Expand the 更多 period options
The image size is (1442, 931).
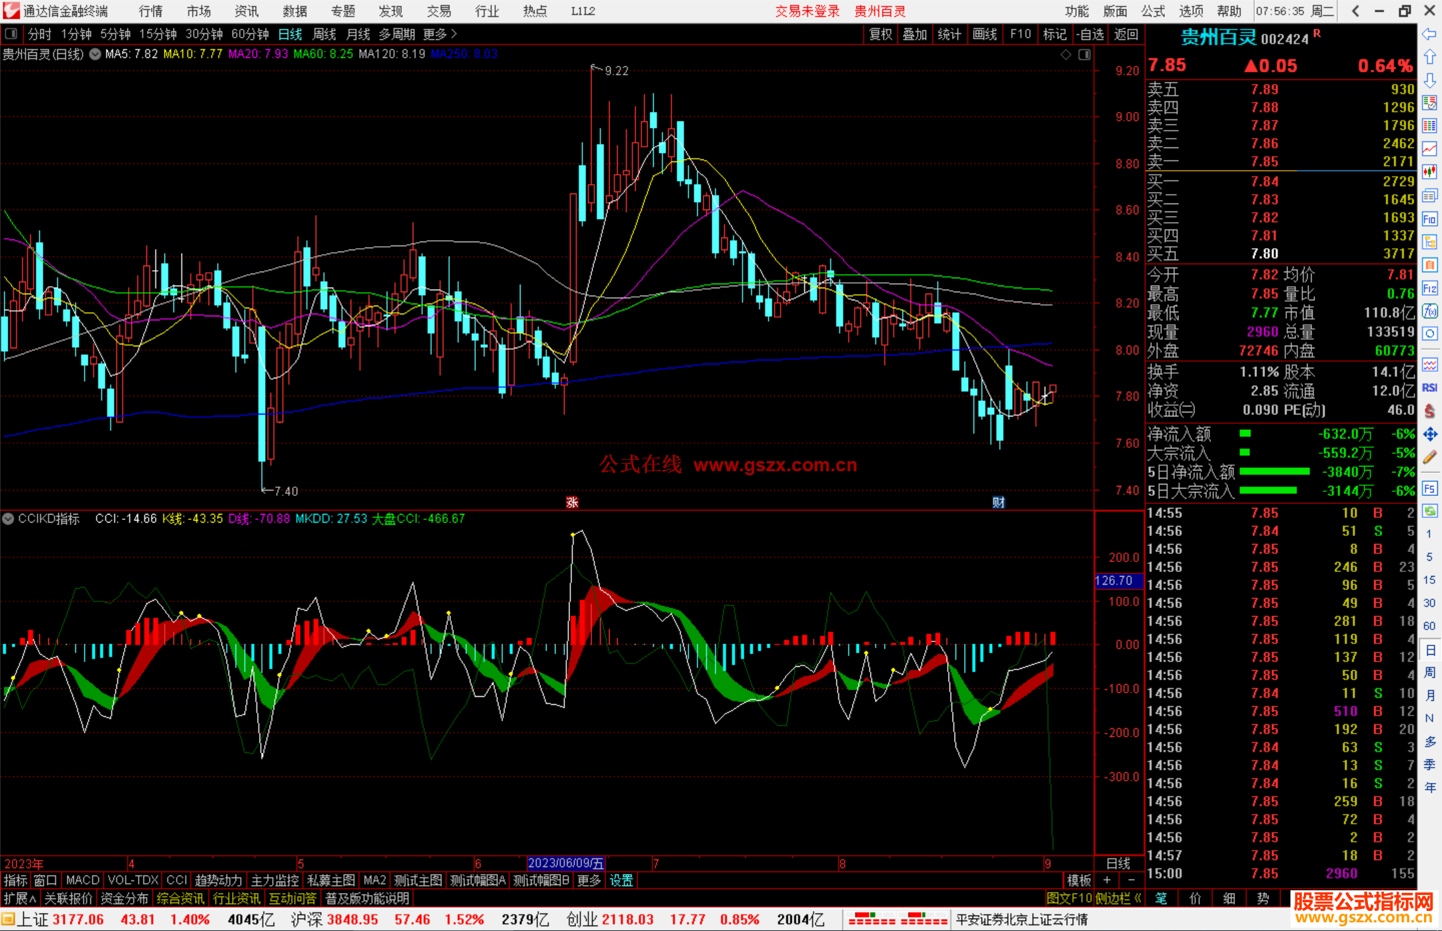click(440, 34)
